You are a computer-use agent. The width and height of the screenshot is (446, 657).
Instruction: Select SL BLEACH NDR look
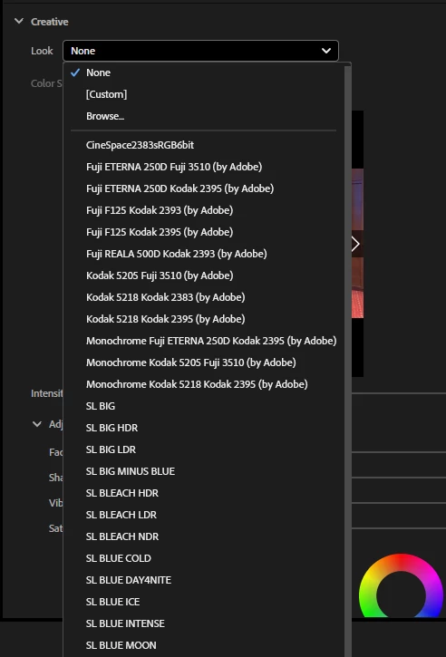coord(204,536)
